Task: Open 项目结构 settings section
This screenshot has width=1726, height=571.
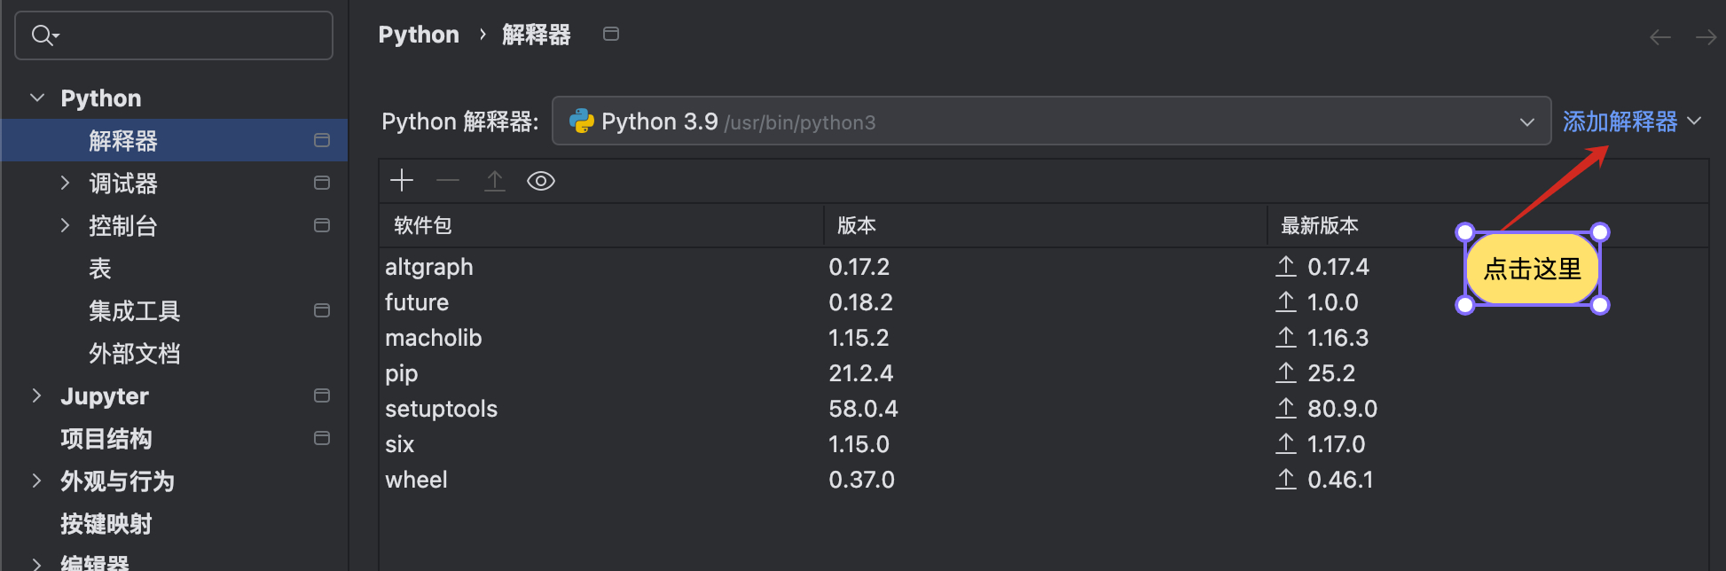Action: 174,438
